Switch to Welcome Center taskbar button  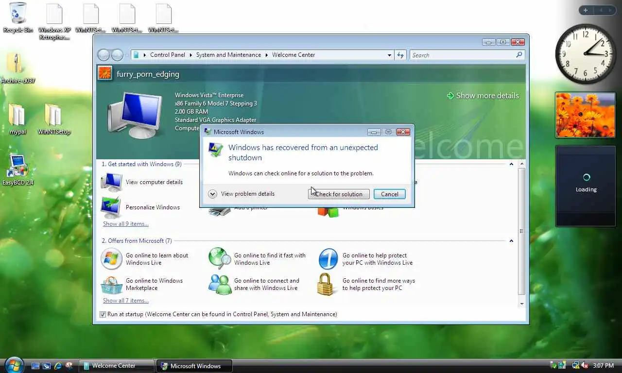pos(117,366)
